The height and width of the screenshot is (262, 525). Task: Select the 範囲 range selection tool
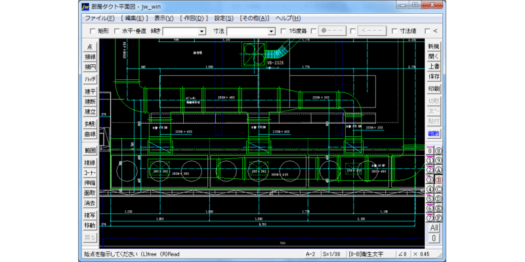click(x=90, y=151)
